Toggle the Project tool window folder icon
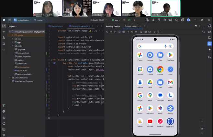 pyautogui.click(x=4, y=26)
